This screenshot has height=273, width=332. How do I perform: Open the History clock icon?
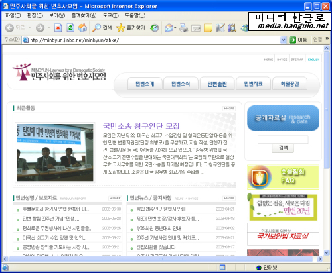(x=154, y=28)
